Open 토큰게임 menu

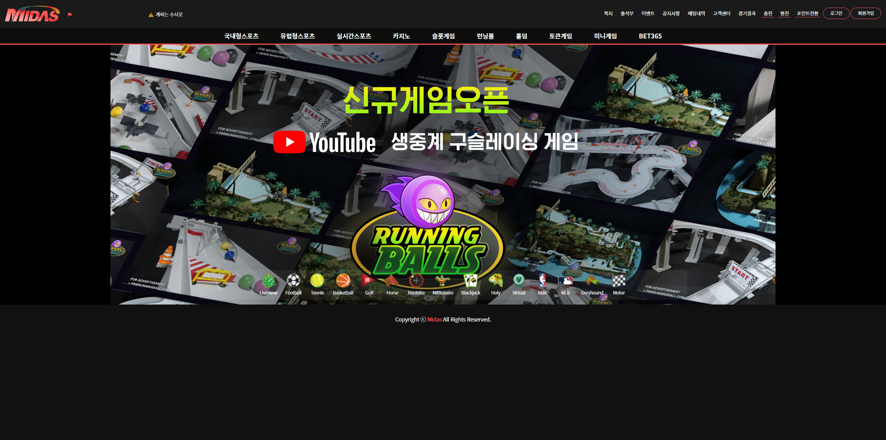click(x=560, y=36)
